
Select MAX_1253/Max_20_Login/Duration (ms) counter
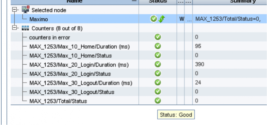[79, 65]
